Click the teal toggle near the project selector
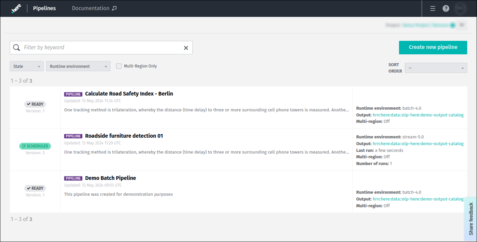 tap(453, 25)
